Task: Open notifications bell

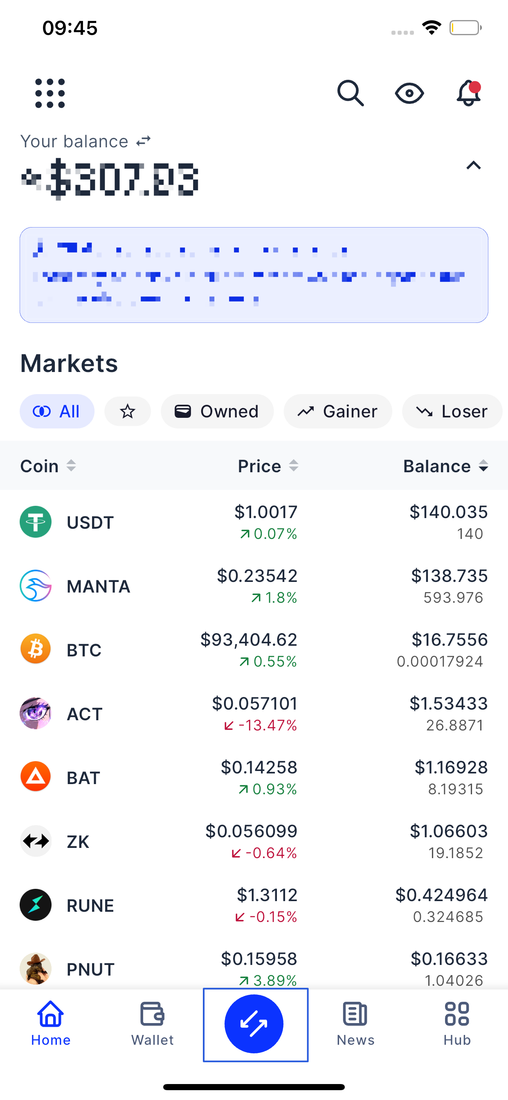Action: 469,93
